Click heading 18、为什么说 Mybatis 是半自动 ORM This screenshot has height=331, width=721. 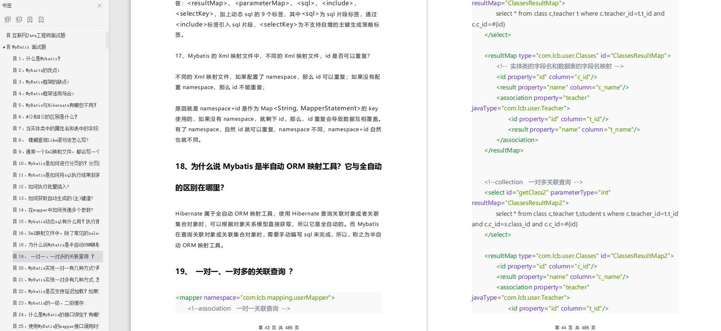click(x=278, y=177)
